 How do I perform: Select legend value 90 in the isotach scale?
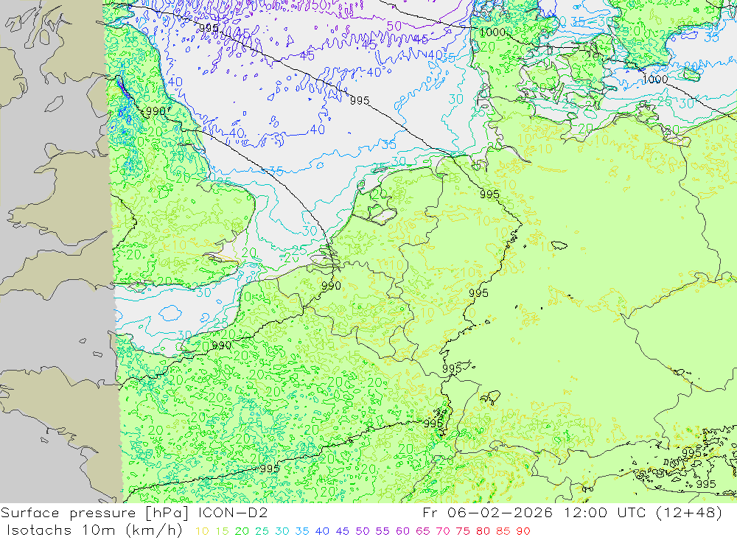523,531
